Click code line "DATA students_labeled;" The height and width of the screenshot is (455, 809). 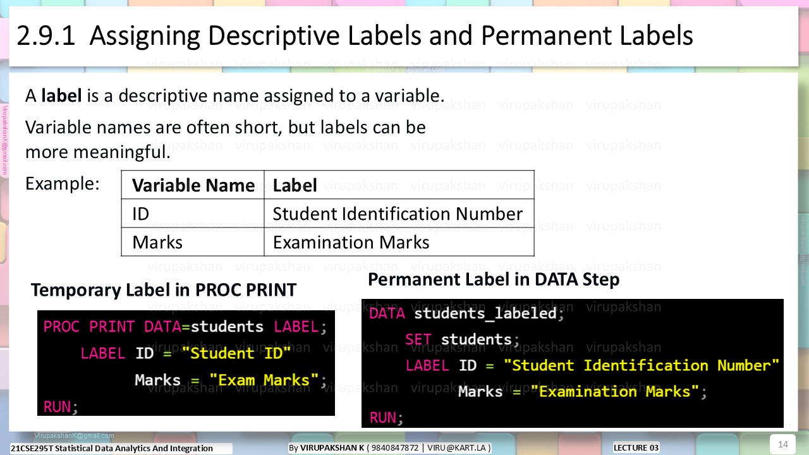(x=466, y=313)
